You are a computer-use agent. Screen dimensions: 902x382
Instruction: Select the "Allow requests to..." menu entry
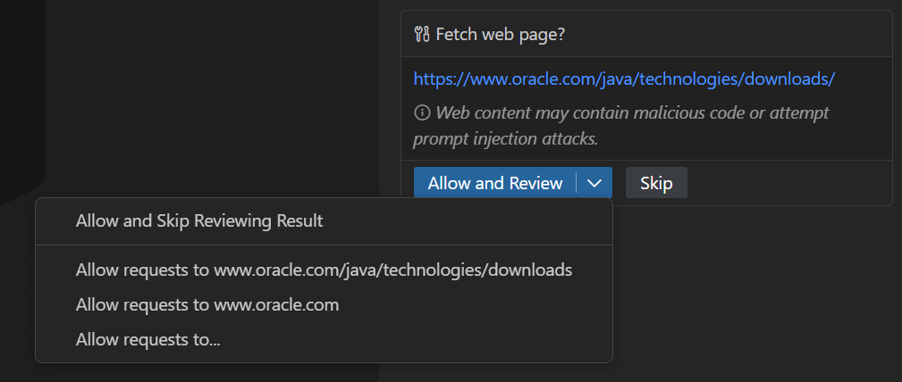click(x=148, y=339)
